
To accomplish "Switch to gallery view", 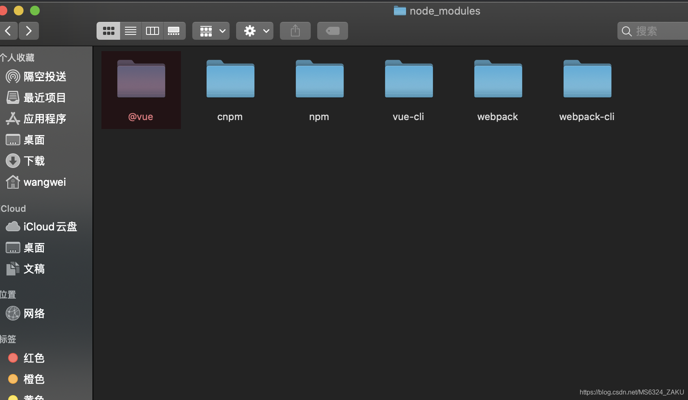I will click(x=174, y=31).
